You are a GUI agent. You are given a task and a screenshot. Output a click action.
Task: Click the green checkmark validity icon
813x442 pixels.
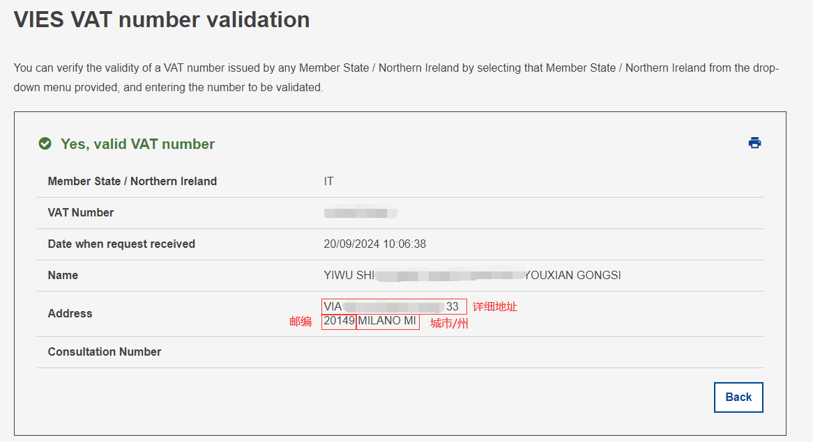point(45,144)
